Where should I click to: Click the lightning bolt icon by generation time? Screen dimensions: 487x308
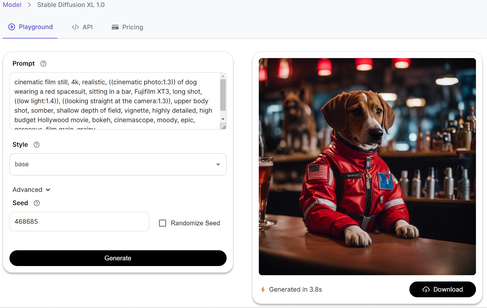263,289
